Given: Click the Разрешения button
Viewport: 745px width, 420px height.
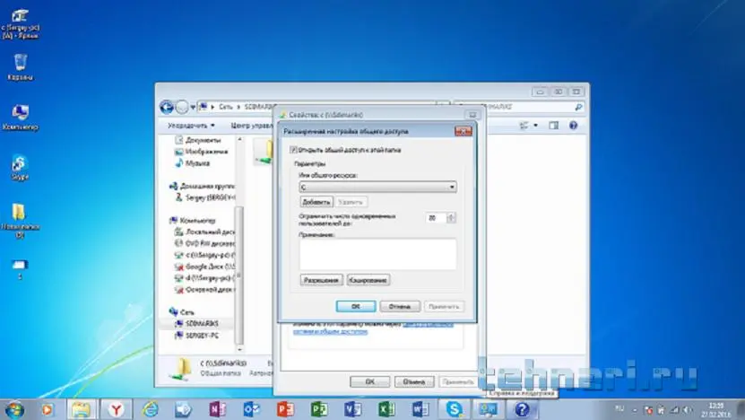Looking at the screenshot, I should tap(321, 280).
